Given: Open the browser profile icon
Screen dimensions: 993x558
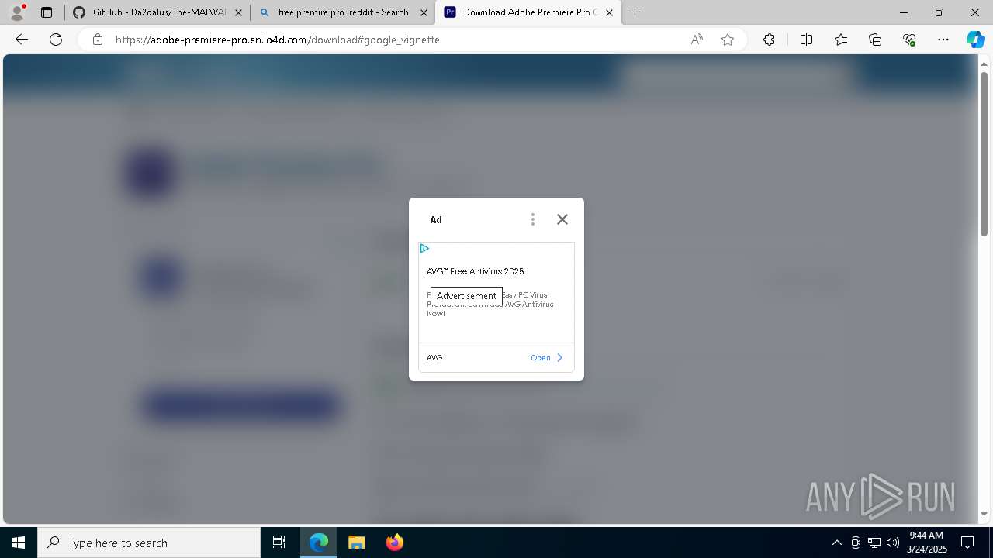Looking at the screenshot, I should [x=17, y=12].
